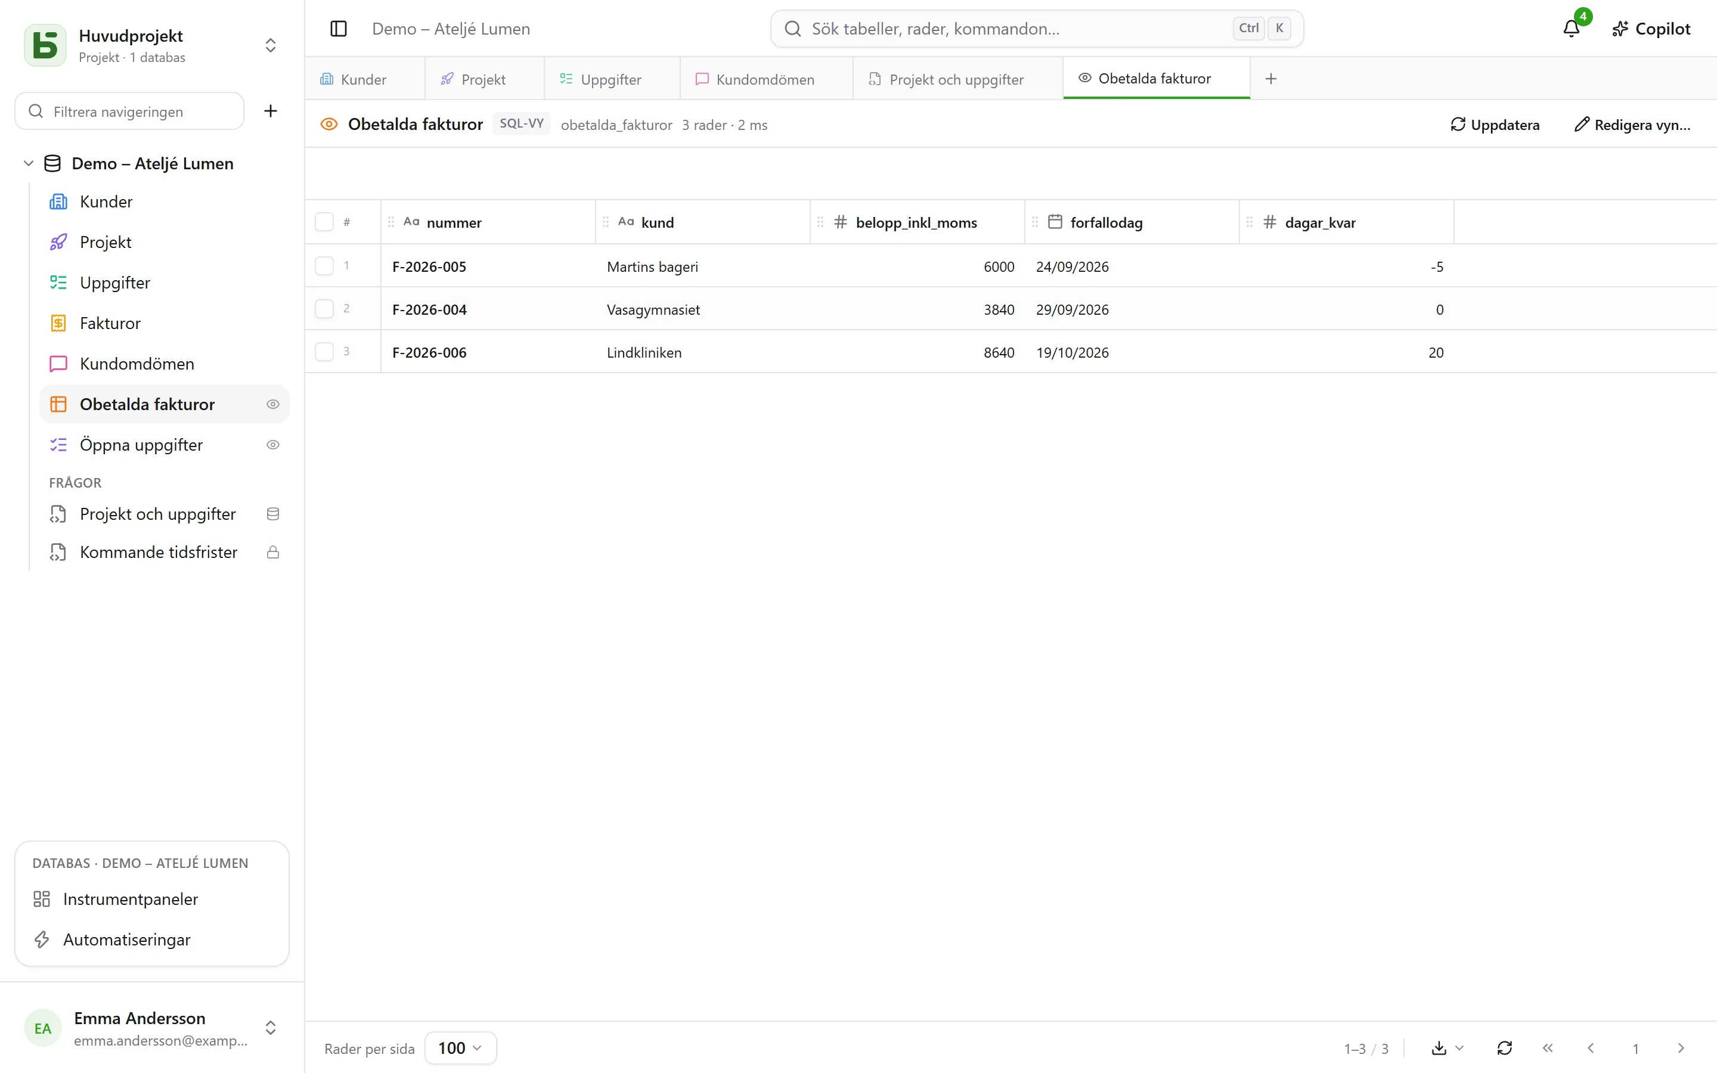Open Kundomdömen table in sidebar
The image size is (1717, 1073).
165,364
